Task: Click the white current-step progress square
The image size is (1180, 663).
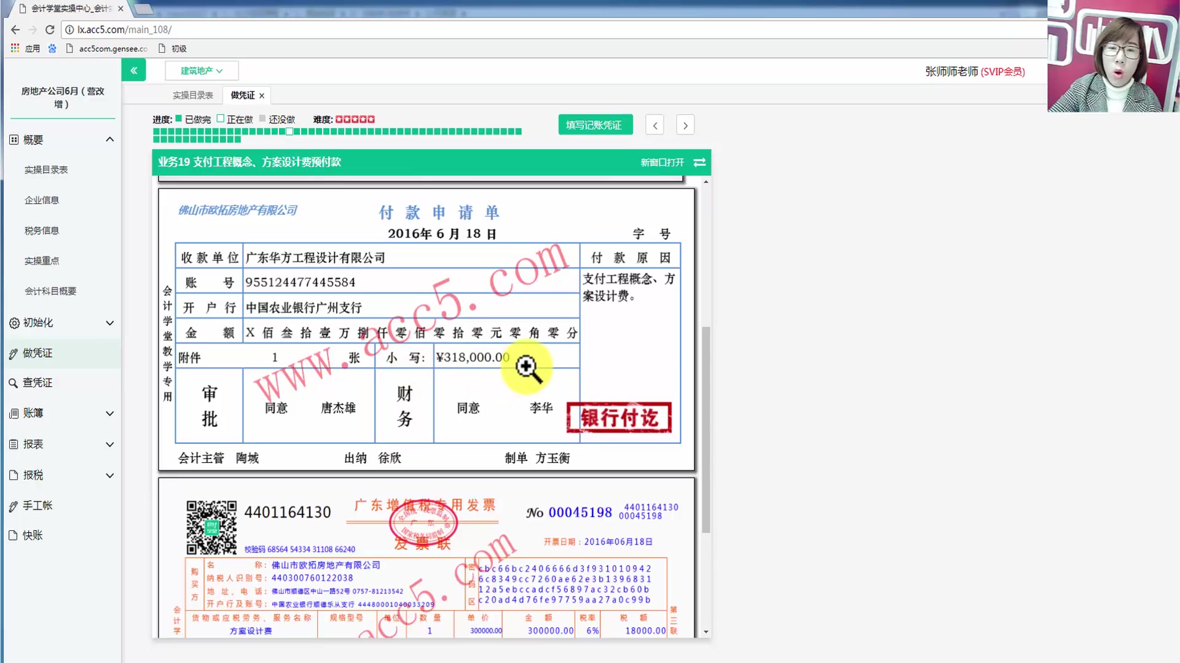Action: (x=289, y=131)
